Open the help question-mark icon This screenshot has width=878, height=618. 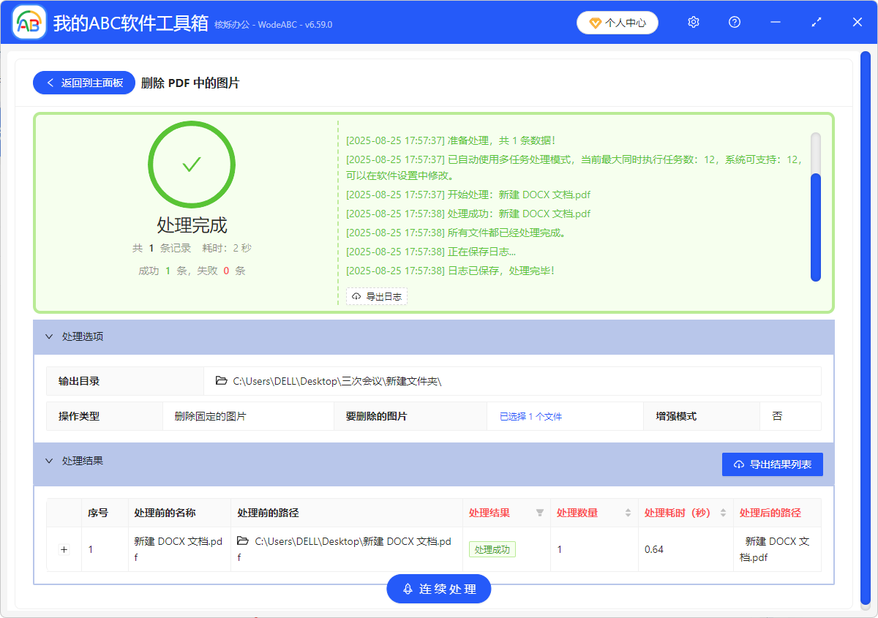click(x=734, y=22)
